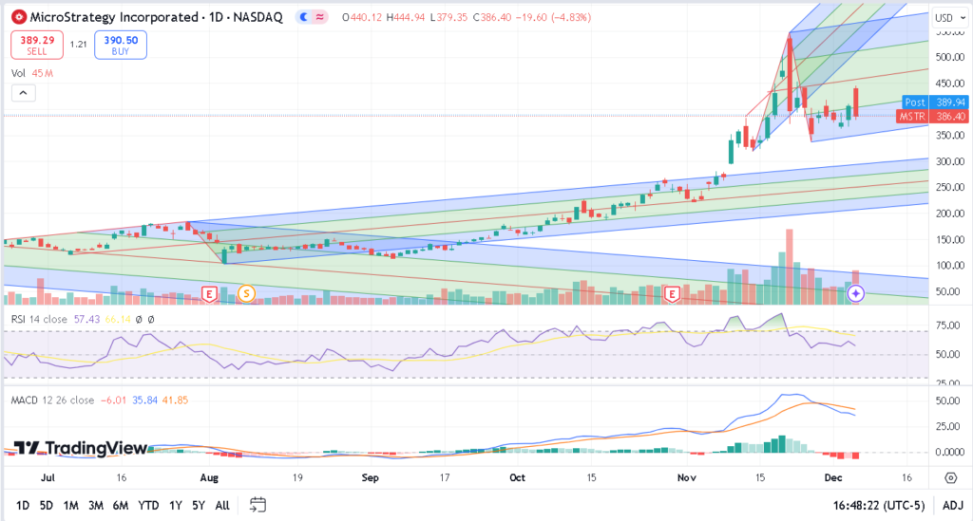Click the MicroStrategy red logo icon
Image resolution: width=973 pixels, height=521 pixels.
(x=19, y=17)
